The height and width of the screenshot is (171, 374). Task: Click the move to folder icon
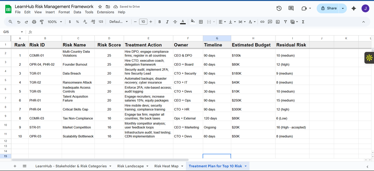(x=108, y=7)
